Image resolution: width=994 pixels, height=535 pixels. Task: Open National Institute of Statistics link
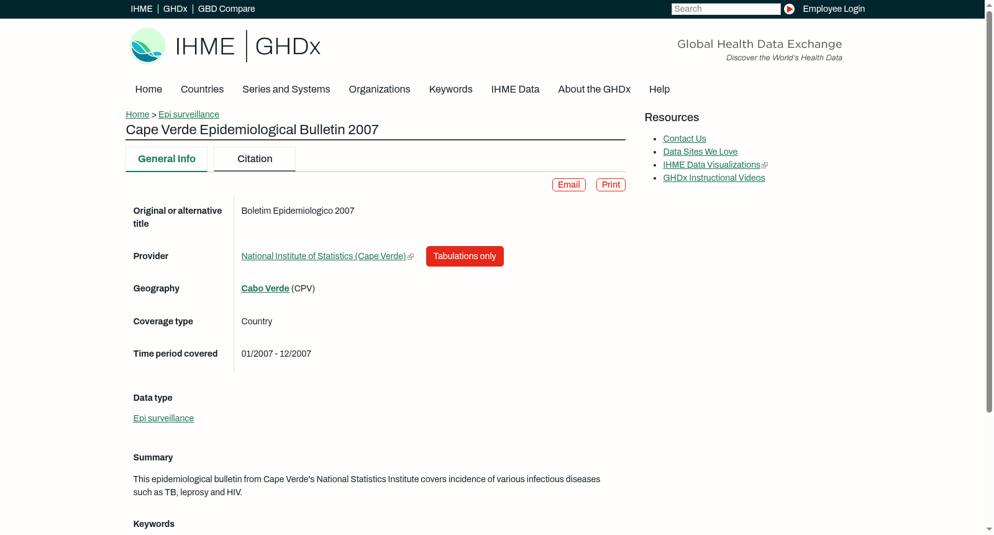(x=324, y=257)
